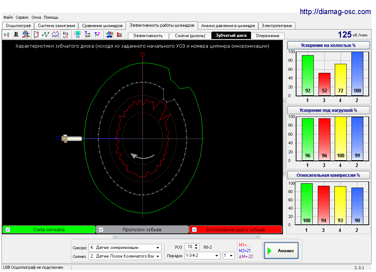Click the RPM magnifier toolbar icon
Image resolution: width=376 pixels, height=272 pixels.
click(x=26, y=34)
